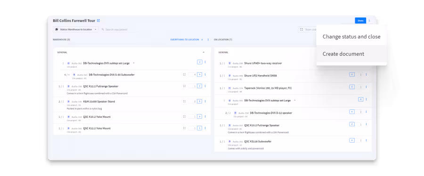
Task: Return DVX D-12 speaker to warehouse
Action: tap(352, 112)
